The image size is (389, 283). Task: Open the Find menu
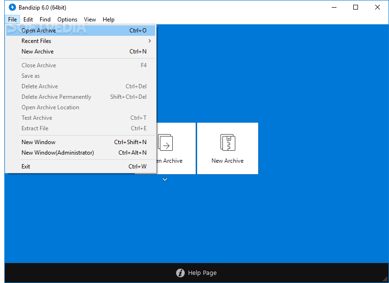tap(45, 20)
